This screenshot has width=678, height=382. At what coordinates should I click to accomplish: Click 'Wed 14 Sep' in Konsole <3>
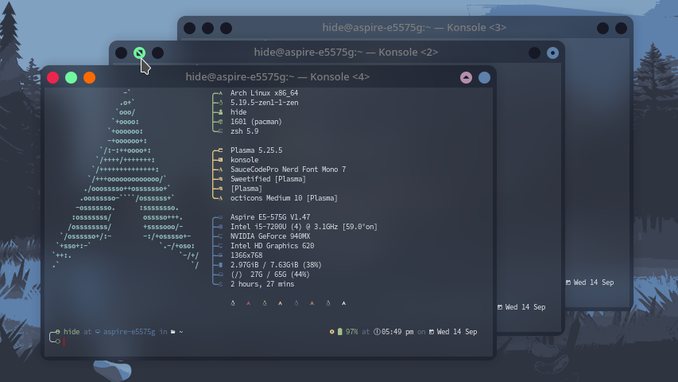click(x=593, y=283)
